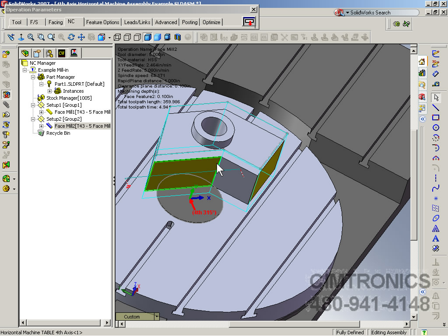Open the SolidWorks Resources home pane
This screenshot has width=448, height=336.
click(422, 61)
